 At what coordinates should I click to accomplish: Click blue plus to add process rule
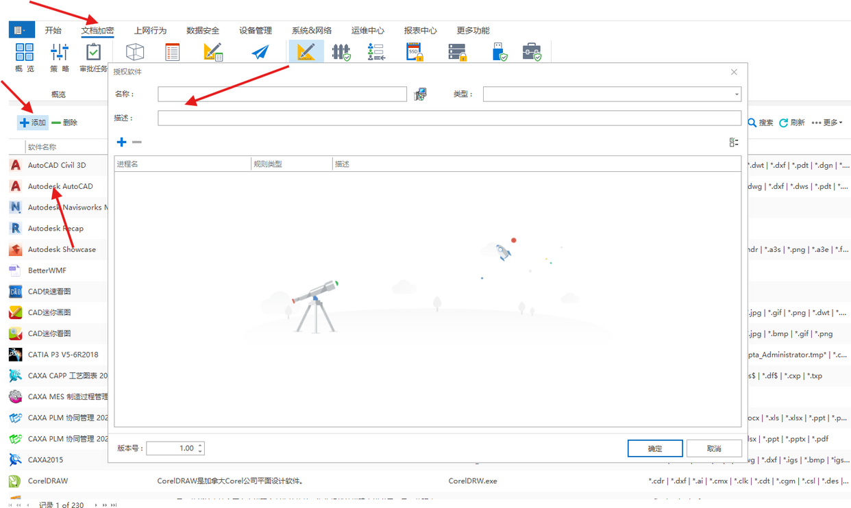click(121, 142)
